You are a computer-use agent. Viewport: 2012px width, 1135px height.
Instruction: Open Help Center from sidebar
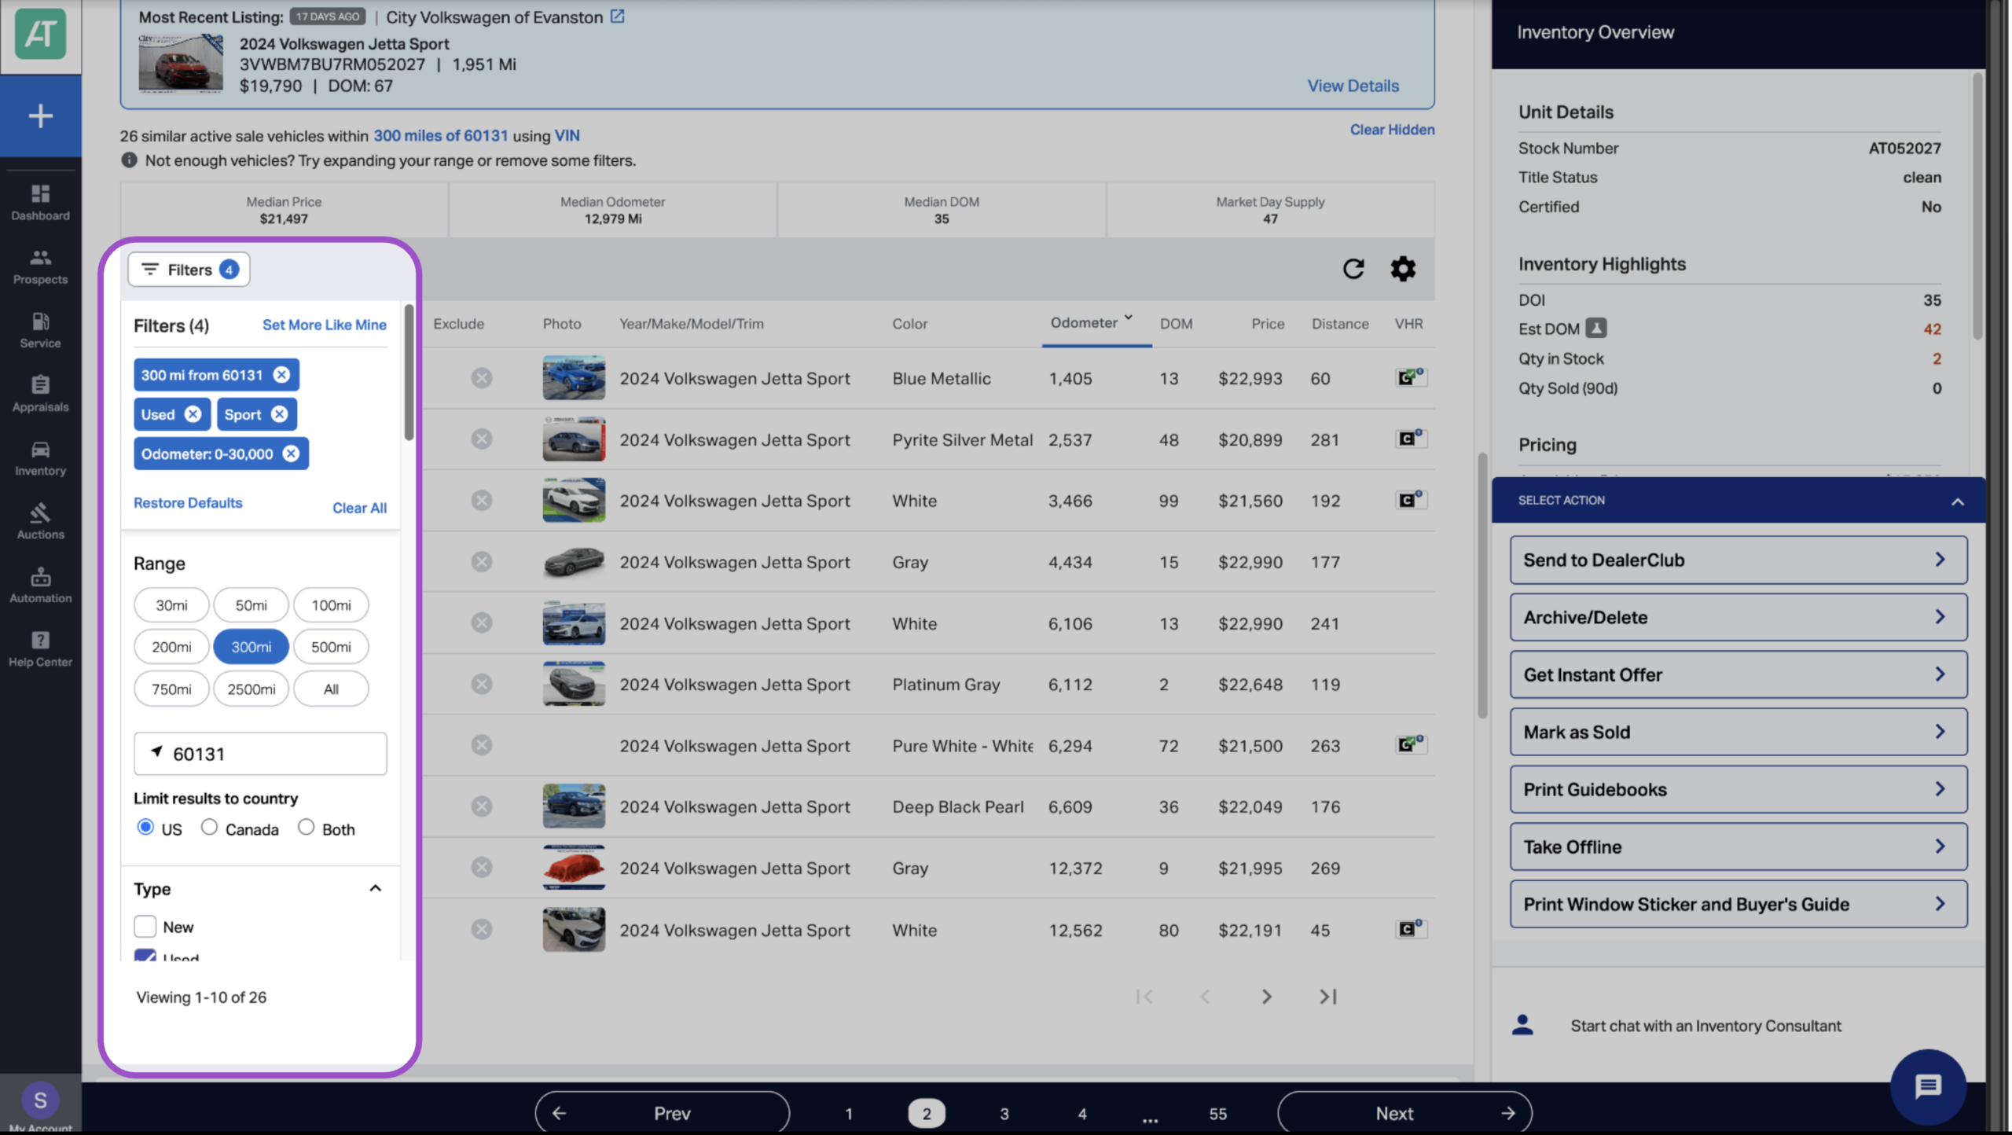click(x=40, y=648)
